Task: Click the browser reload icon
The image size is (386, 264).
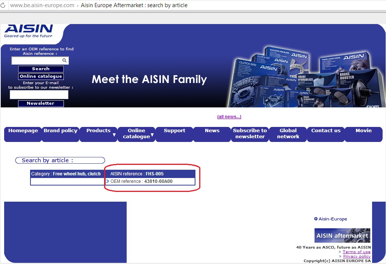Action: point(3,5)
